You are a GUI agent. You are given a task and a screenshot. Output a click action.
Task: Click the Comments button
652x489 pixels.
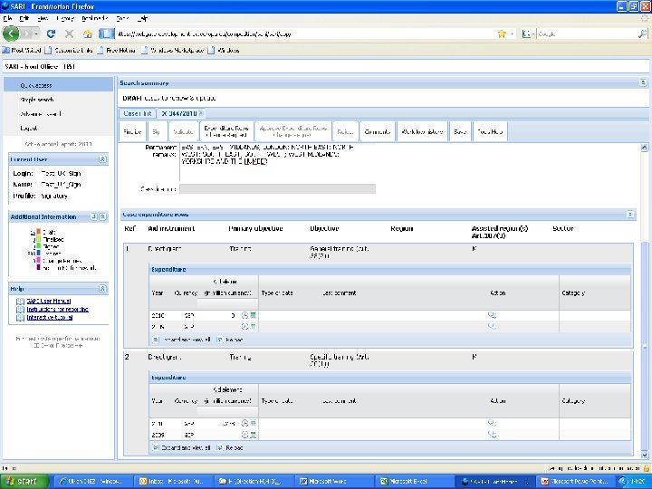pos(378,131)
